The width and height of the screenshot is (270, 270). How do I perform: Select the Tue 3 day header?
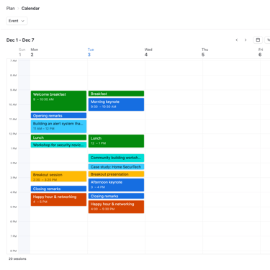click(x=91, y=52)
